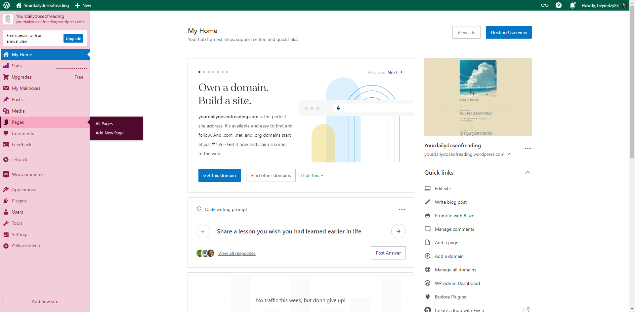635x312 pixels.
Task: Click the Upgrades cart icon
Action: (x=6, y=77)
